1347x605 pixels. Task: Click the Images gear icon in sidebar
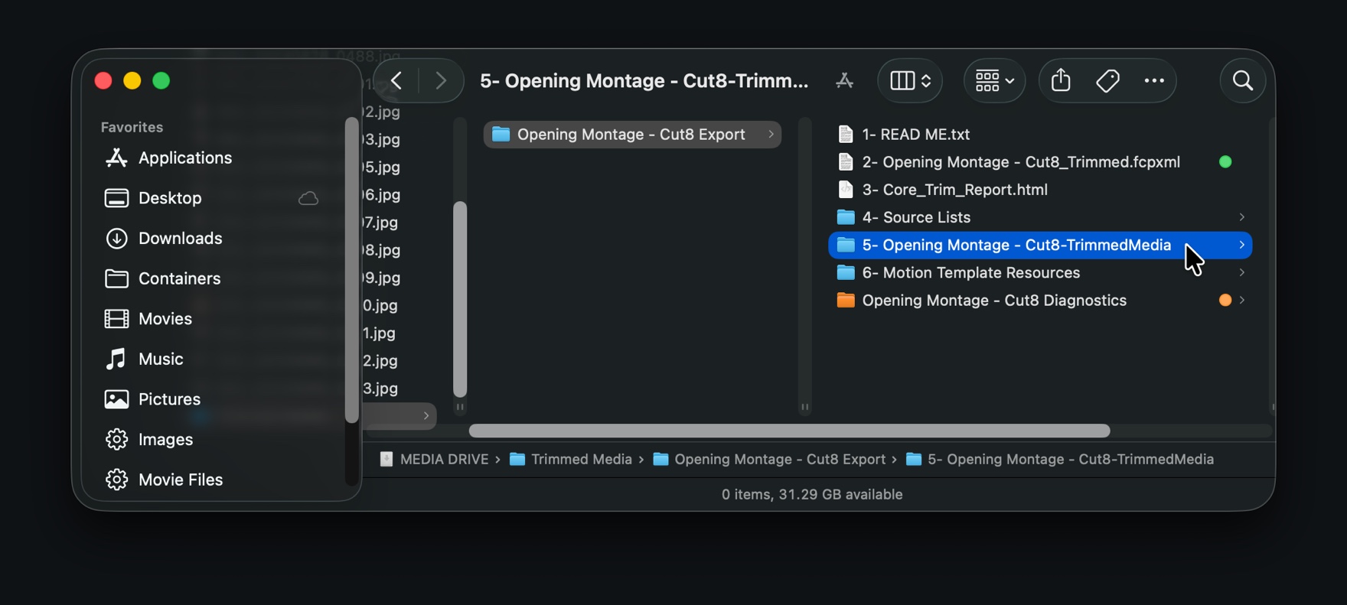coord(116,440)
